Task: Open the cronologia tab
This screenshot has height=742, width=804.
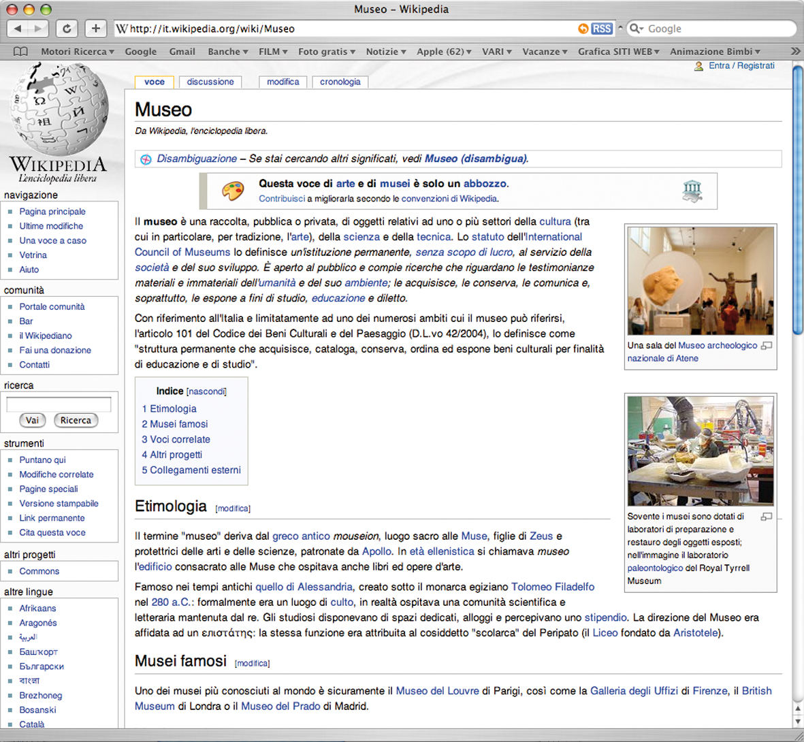Action: (x=340, y=82)
